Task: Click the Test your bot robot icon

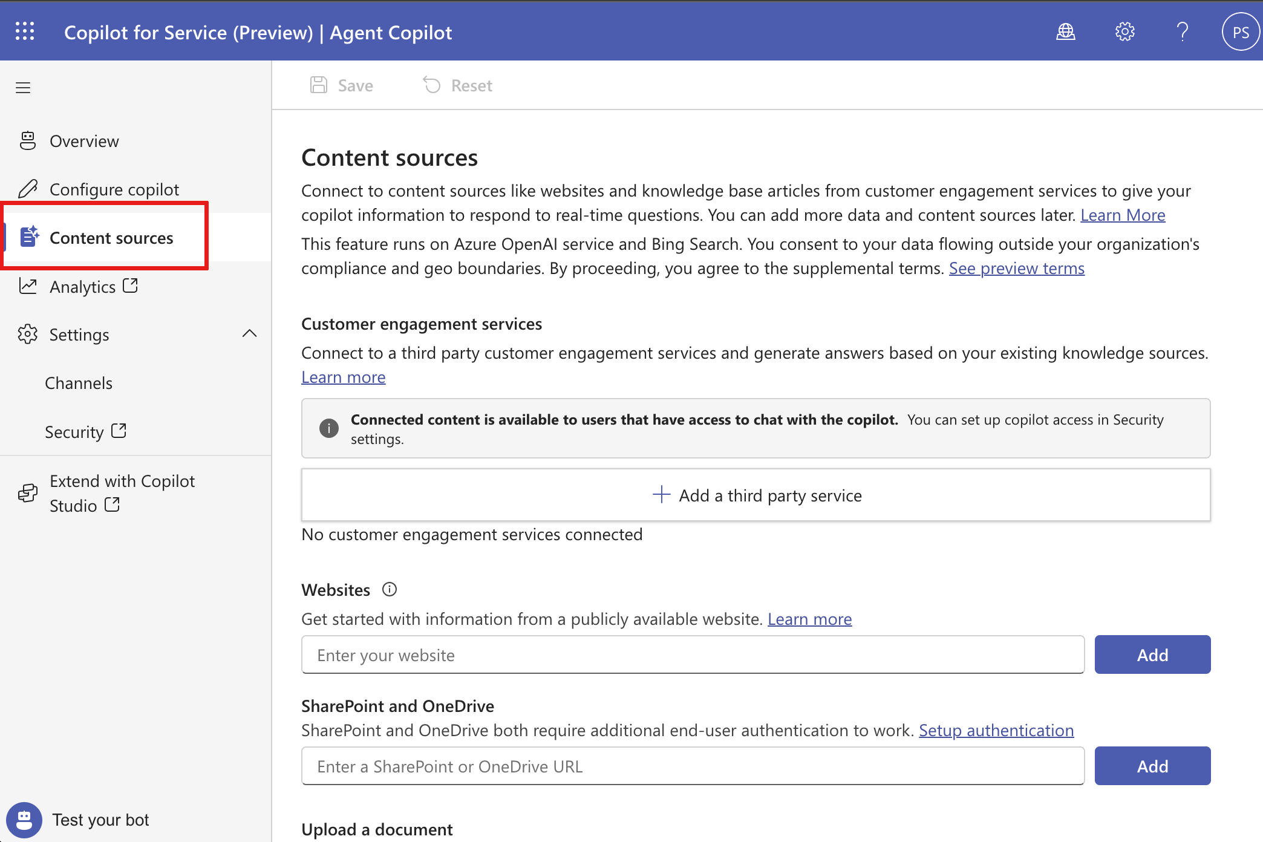Action: [x=24, y=820]
